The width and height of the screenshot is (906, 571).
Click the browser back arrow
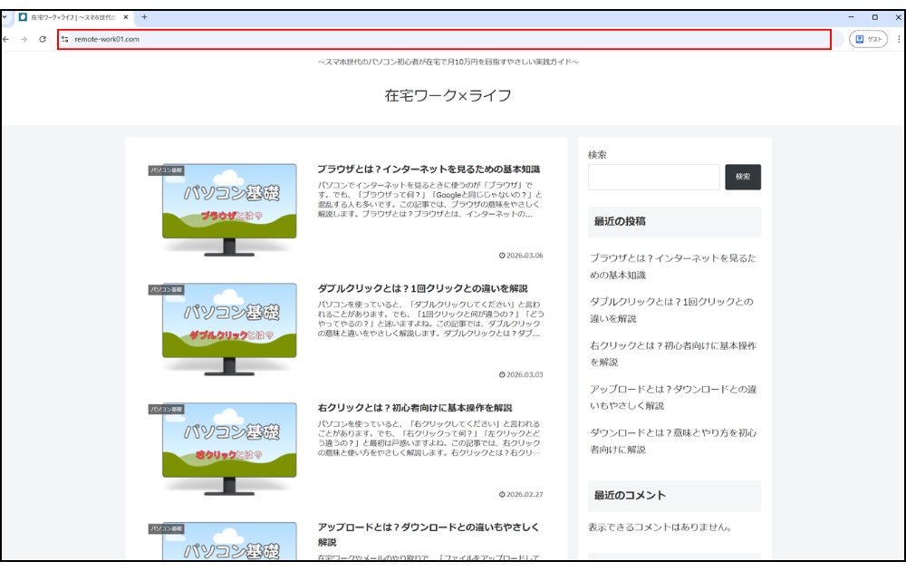[x=7, y=39]
